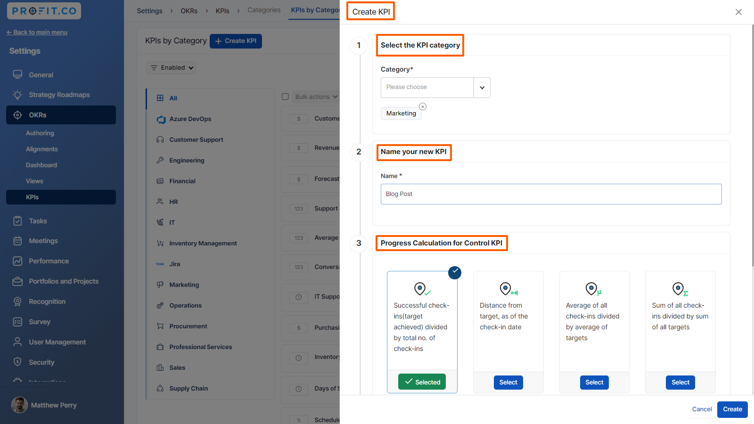
Task: Select Average of all check-ins option
Action: 594,382
